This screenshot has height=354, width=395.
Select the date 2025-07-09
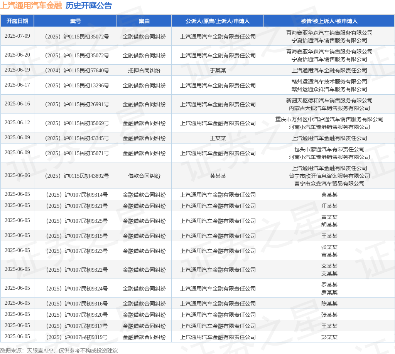[17, 36]
